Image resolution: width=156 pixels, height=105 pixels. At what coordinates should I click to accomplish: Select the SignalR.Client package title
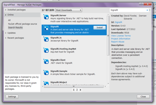[58, 60]
